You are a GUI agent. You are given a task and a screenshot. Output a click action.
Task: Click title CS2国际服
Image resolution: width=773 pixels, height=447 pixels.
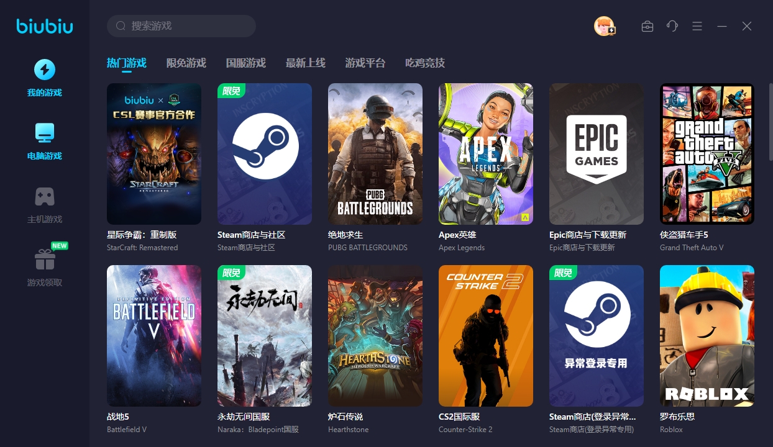[459, 417]
